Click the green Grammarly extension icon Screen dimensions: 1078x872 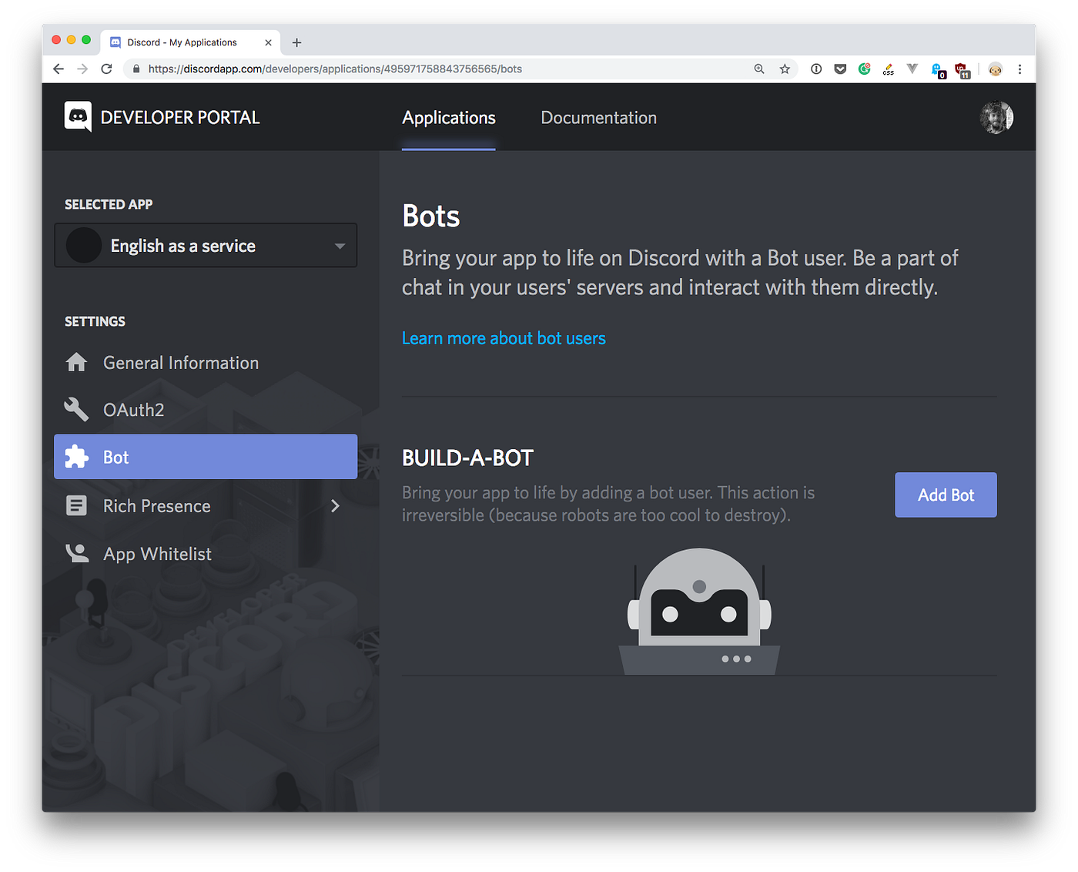pos(865,69)
